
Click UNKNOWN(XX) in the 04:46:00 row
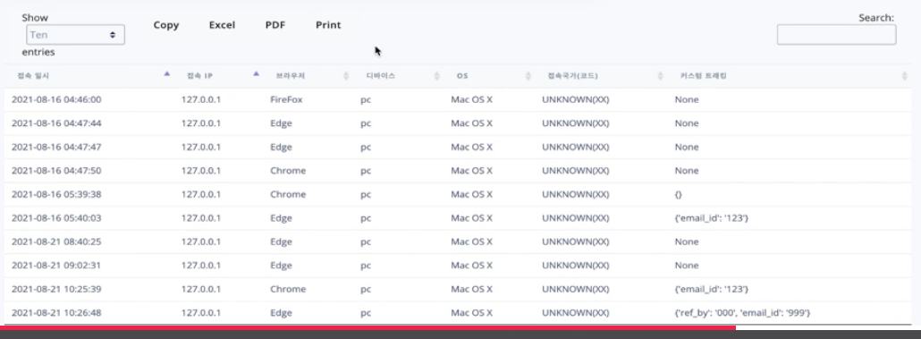tap(576, 100)
